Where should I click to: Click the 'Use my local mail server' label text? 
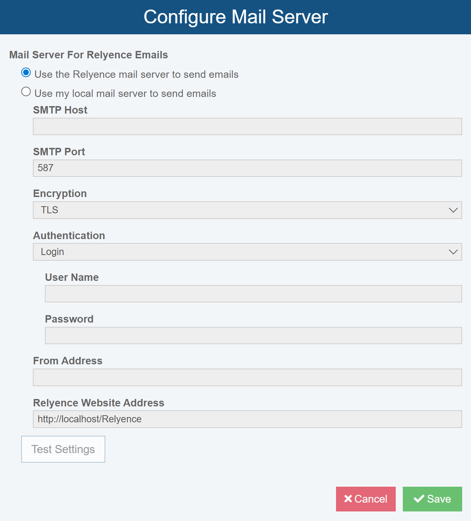pos(125,93)
